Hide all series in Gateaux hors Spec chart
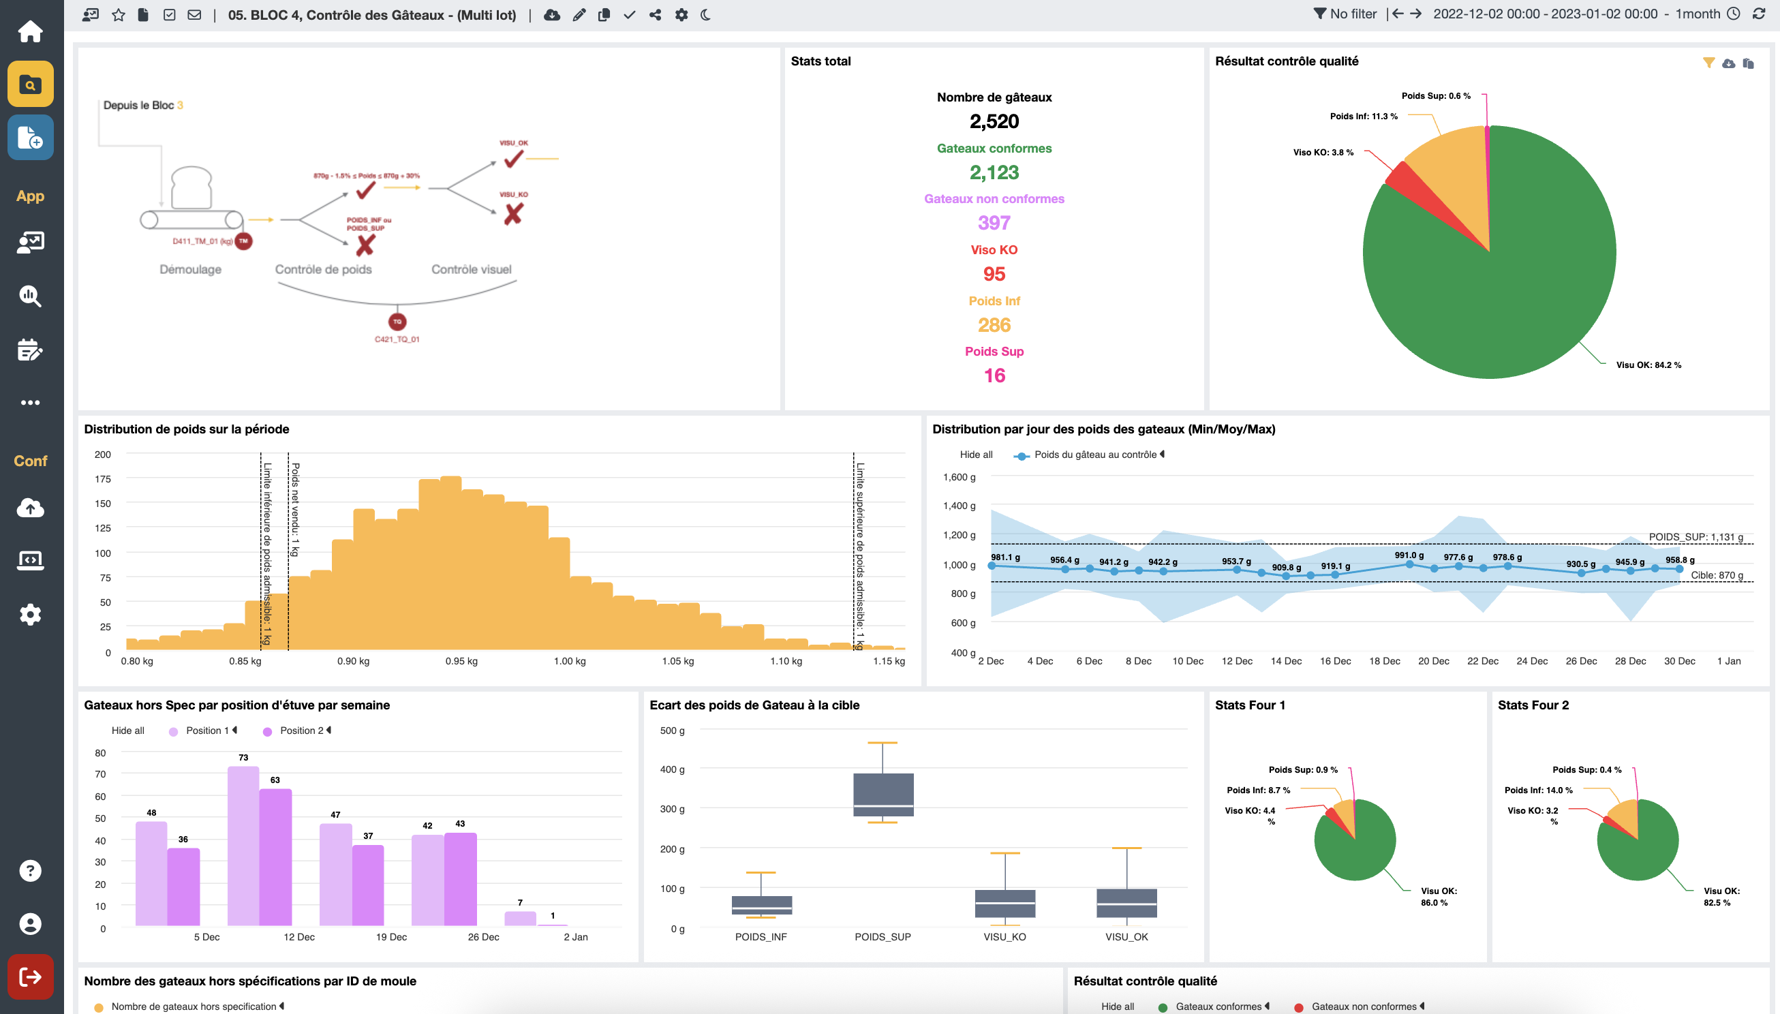This screenshot has width=1780, height=1014. click(128, 731)
